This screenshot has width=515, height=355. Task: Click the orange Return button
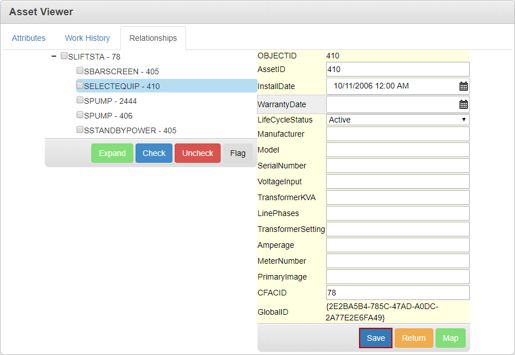click(x=413, y=338)
